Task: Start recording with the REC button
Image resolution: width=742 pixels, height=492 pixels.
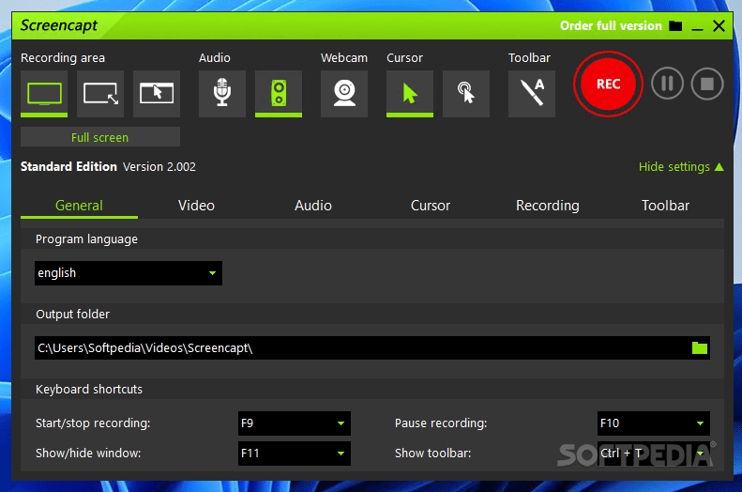Action: (x=608, y=85)
